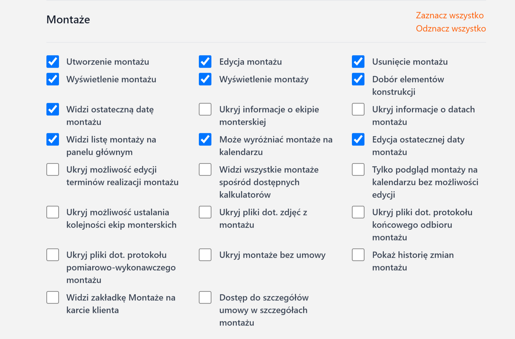Disable 'Dobór elementów konstrukcji' checkbox

358,79
